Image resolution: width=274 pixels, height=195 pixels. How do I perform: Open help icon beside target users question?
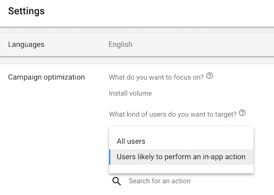click(242, 113)
